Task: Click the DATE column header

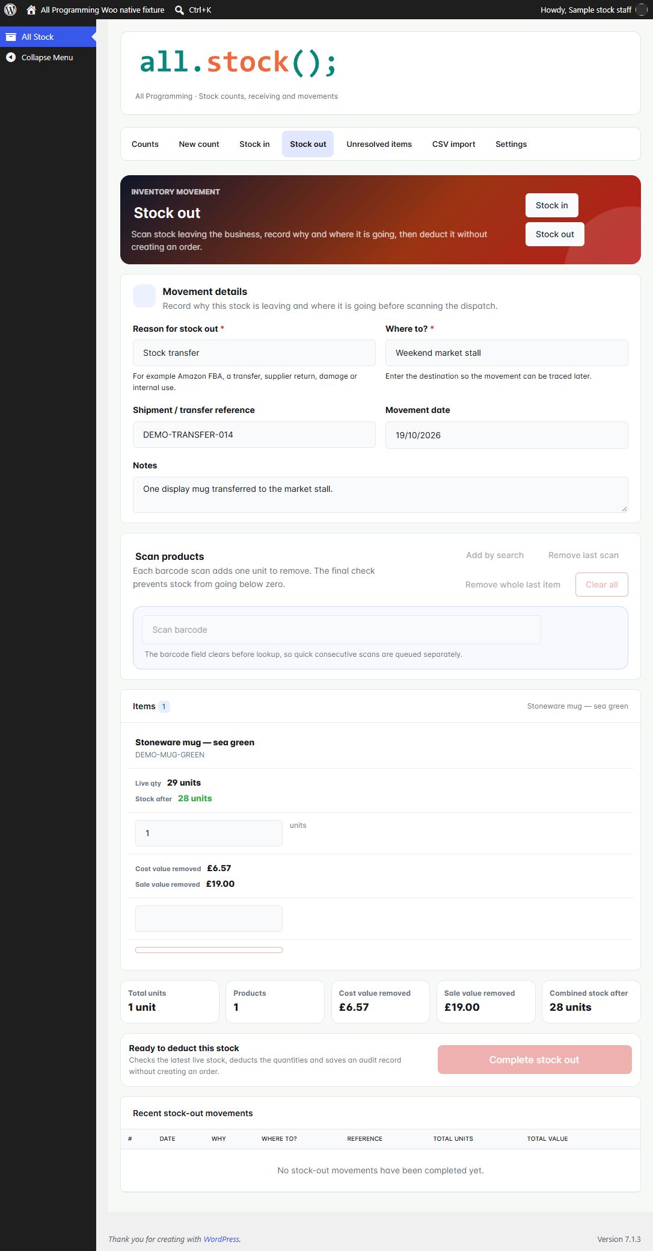Action: coord(167,1139)
